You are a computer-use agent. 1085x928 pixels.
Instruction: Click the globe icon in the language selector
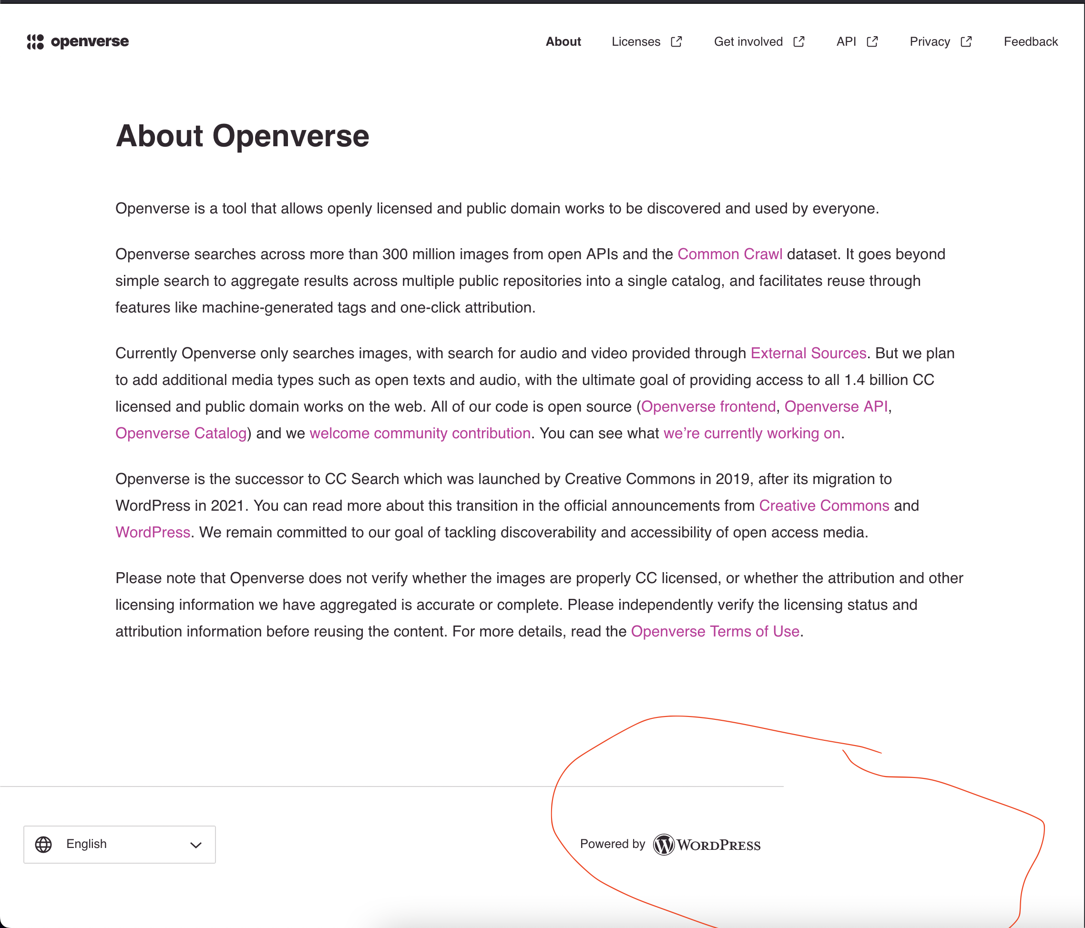(x=44, y=844)
